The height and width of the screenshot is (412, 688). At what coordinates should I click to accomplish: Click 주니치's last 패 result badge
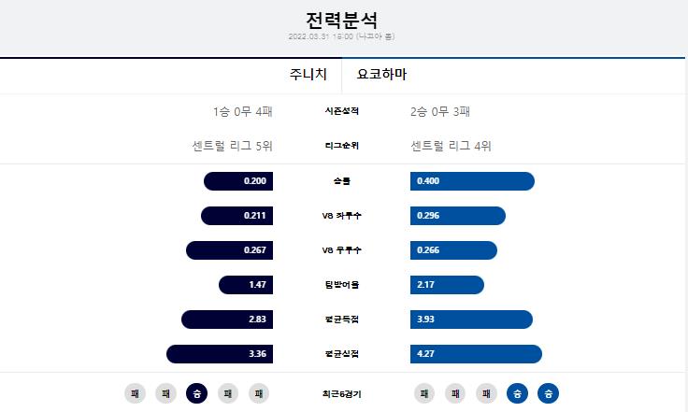[259, 393]
